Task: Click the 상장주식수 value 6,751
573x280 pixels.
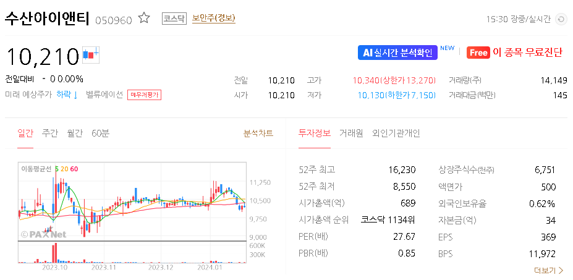Action: click(545, 170)
